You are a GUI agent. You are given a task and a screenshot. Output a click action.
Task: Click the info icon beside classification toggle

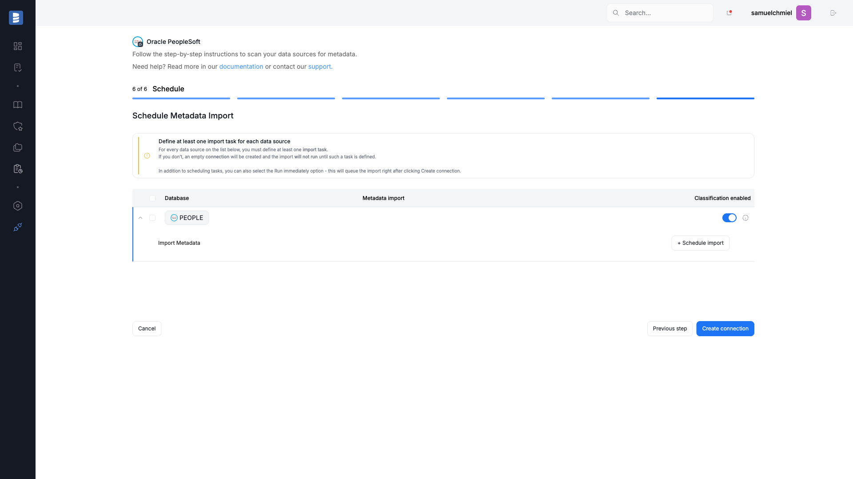[x=745, y=218]
